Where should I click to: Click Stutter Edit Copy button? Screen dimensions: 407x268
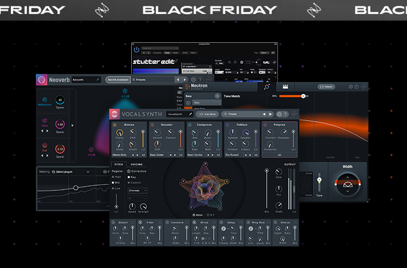pyautogui.click(x=167, y=53)
